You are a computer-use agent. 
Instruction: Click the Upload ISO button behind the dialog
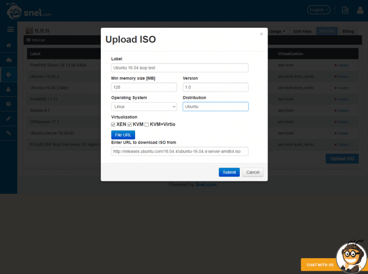[x=342, y=159]
